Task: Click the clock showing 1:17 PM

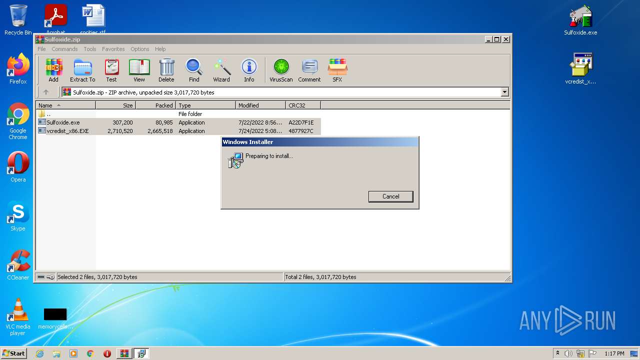Action: tap(614, 353)
